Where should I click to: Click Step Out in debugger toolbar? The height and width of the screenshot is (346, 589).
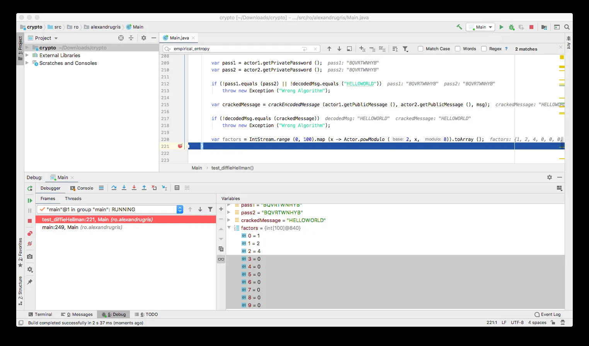[144, 188]
